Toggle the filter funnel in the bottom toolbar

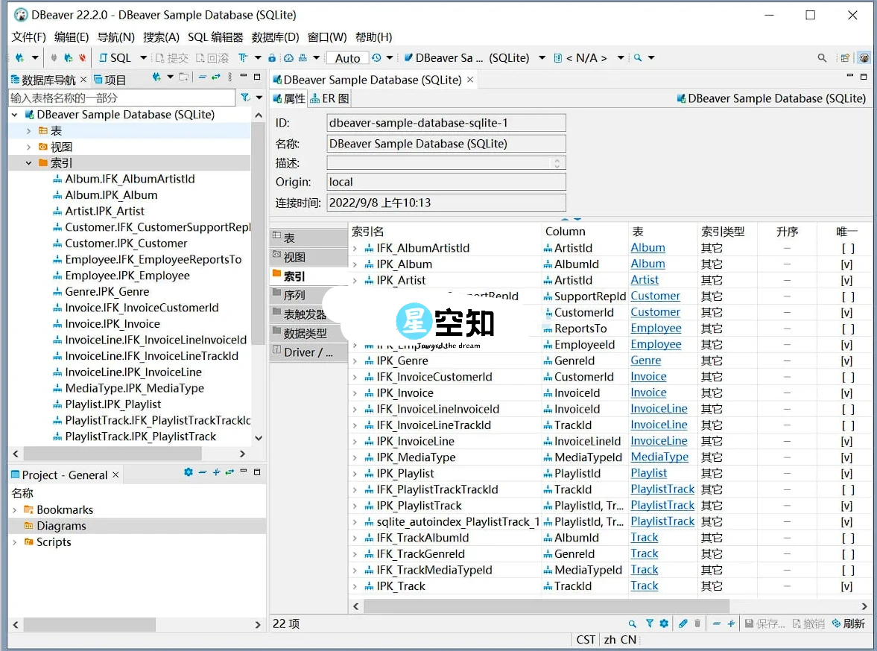[x=650, y=623]
